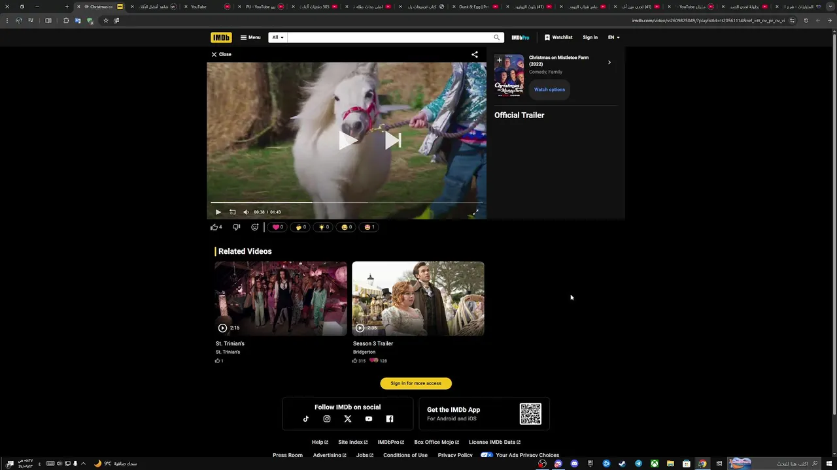Click the browser address bar URL
Viewport: 837px width, 470px height.
pos(708,20)
